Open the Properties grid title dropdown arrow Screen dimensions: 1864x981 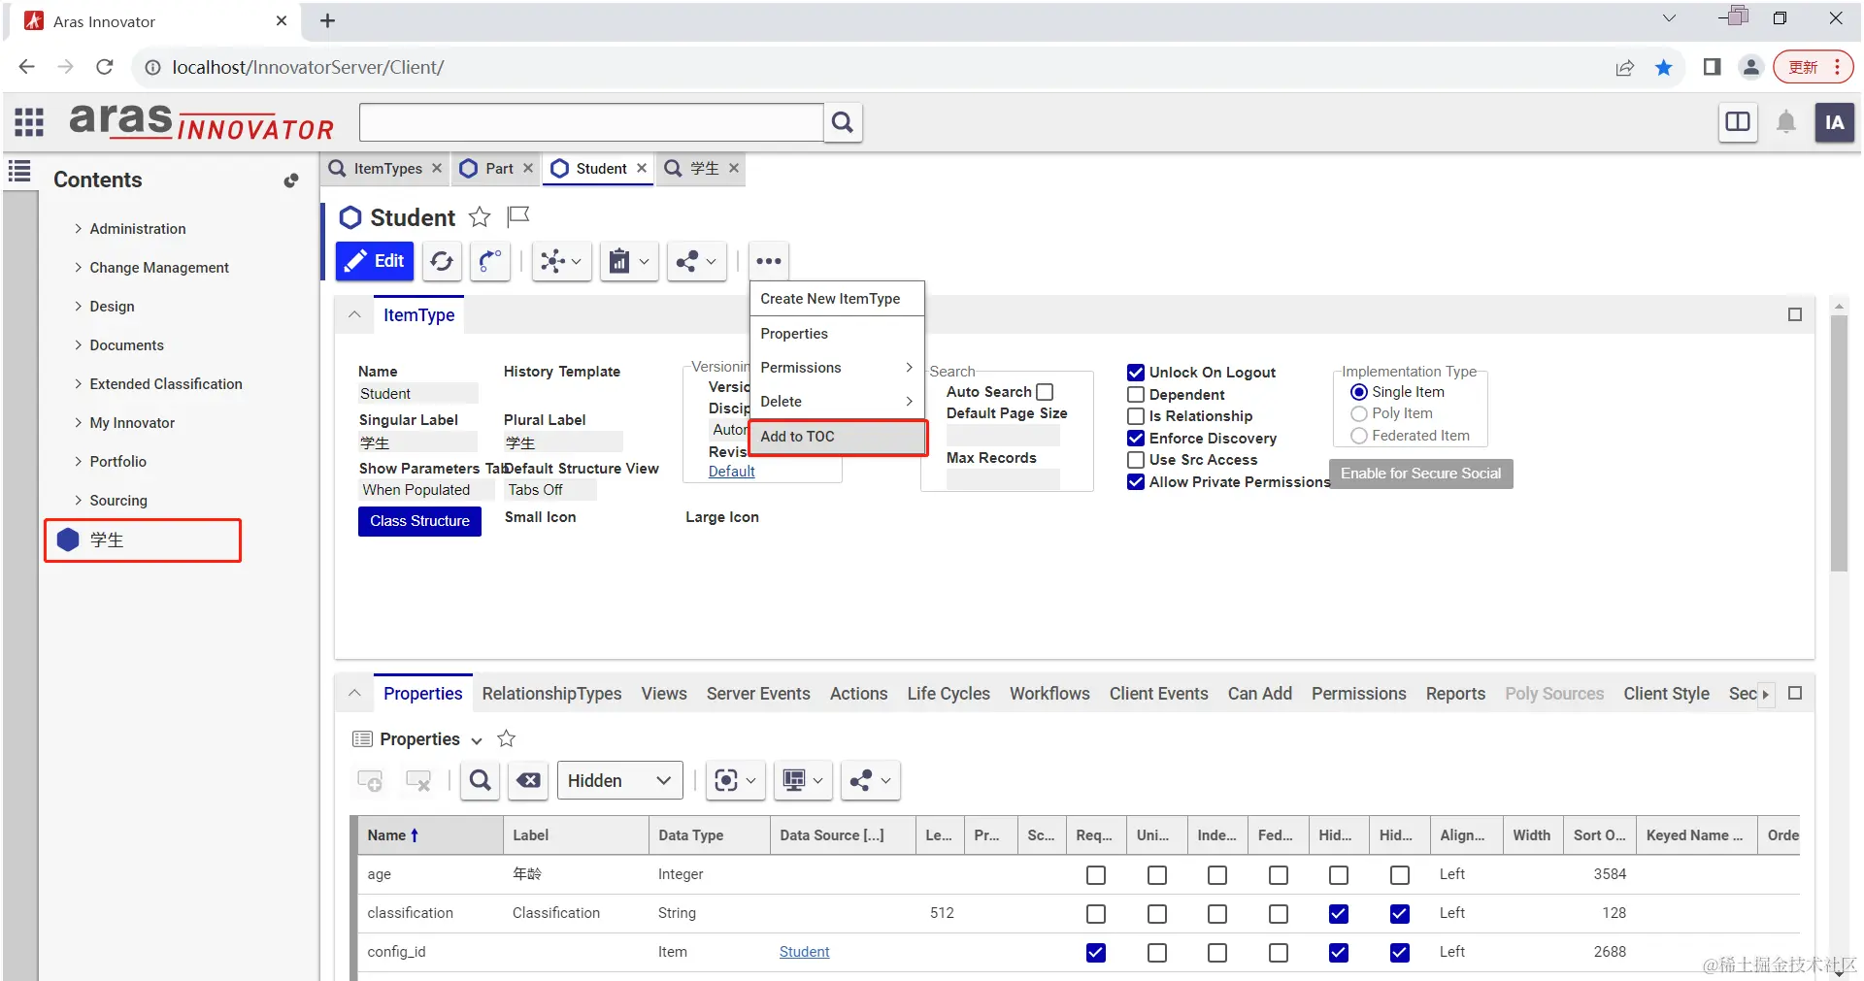477,740
